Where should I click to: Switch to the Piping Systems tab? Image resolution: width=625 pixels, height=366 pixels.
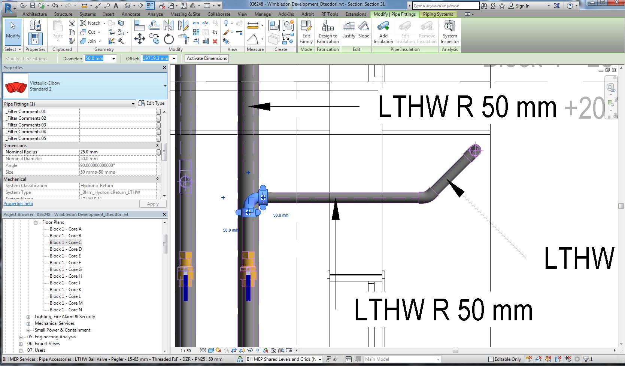click(438, 14)
